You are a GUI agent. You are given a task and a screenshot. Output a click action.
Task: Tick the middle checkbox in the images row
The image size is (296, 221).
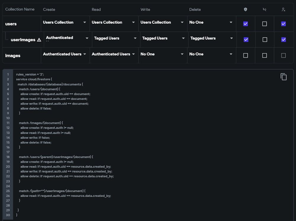coord(265,55)
